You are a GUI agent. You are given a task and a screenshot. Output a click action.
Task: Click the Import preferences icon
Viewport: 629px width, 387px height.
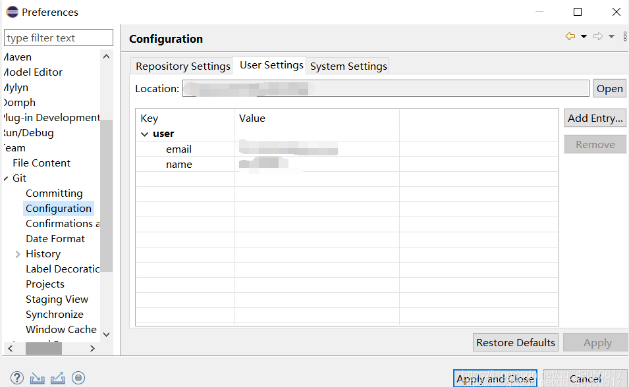[x=38, y=378]
